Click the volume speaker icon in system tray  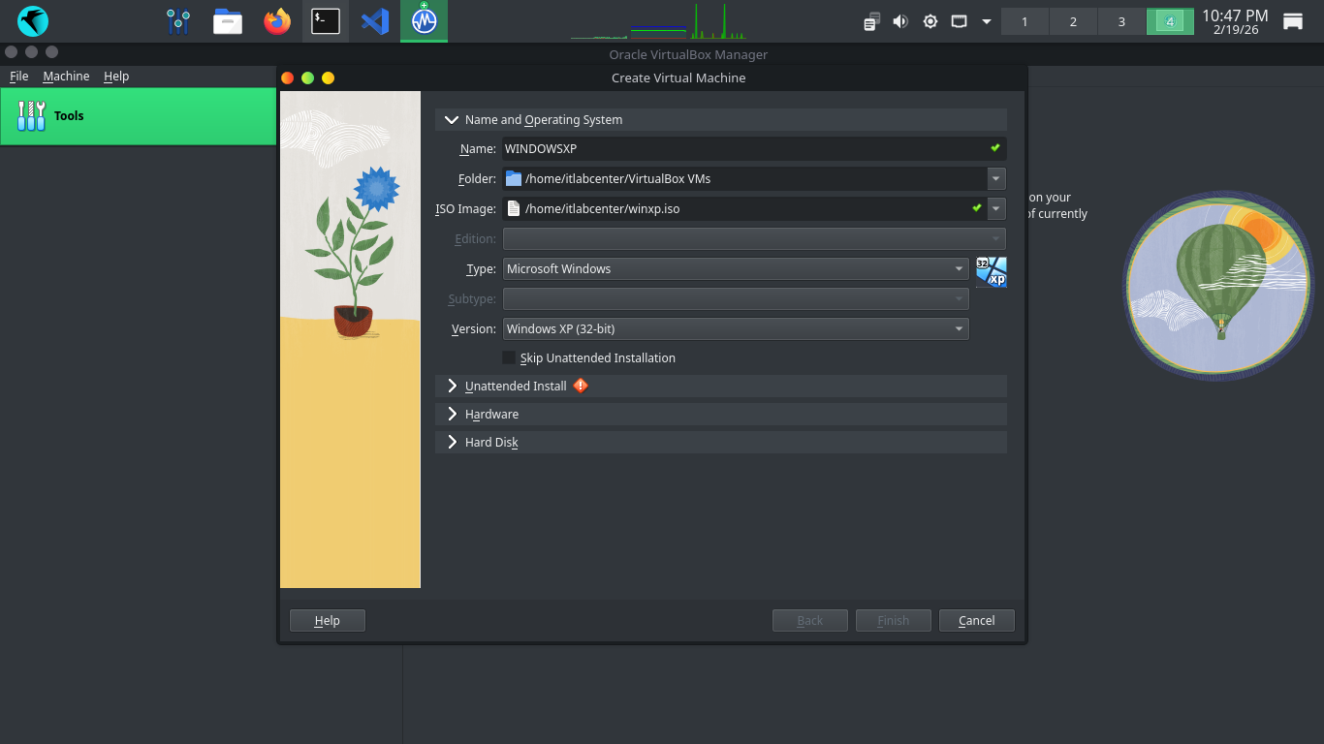[x=900, y=21]
